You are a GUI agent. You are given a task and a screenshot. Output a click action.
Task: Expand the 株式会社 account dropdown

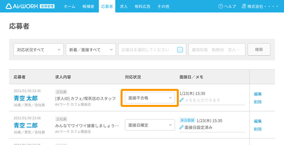click(260, 6)
